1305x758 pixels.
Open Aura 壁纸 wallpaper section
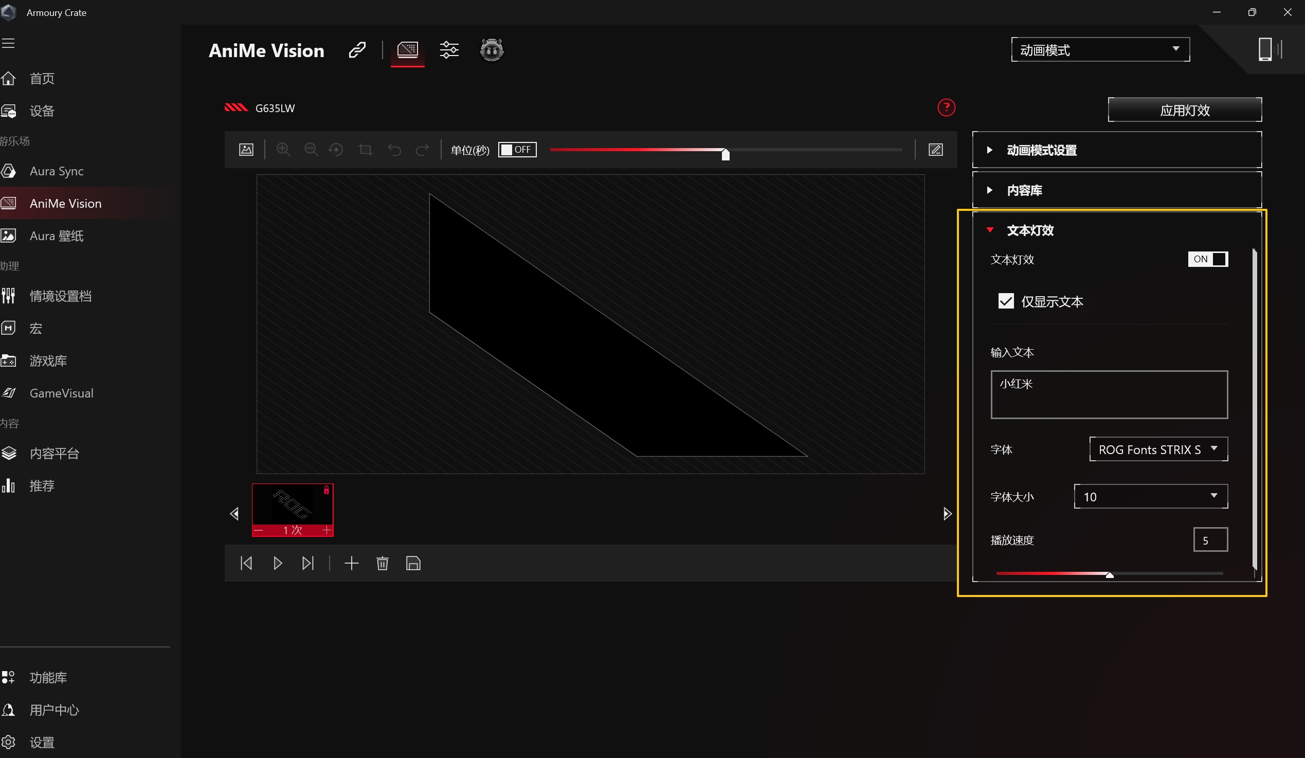point(56,236)
